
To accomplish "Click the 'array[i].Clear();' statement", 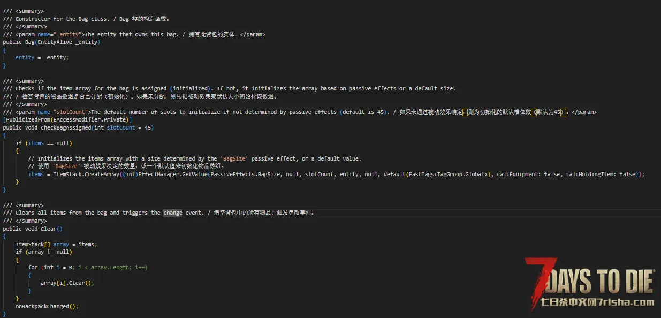I will 67,283.
